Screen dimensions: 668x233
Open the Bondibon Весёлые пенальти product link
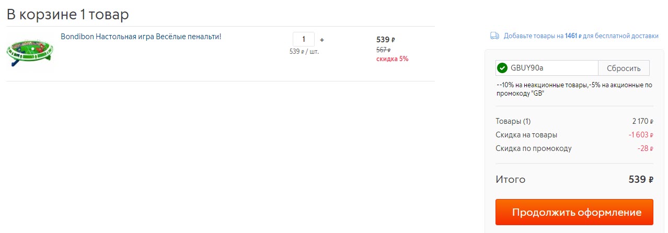pyautogui.click(x=141, y=37)
